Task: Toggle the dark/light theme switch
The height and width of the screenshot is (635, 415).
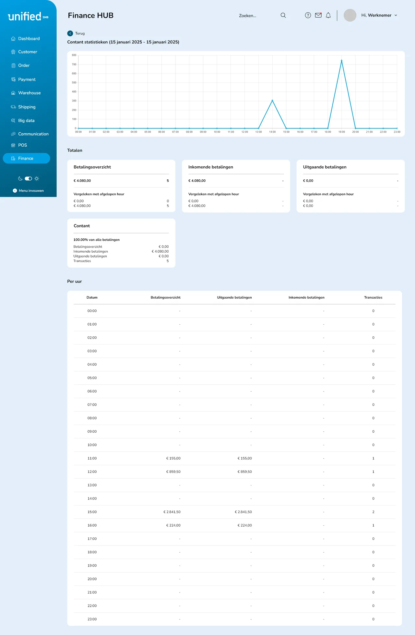Action: (x=29, y=179)
